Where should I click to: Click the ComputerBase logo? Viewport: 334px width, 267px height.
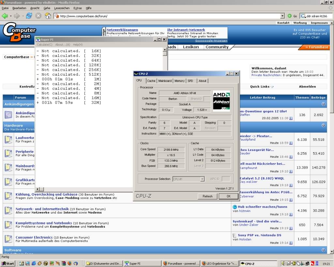tap(19, 32)
